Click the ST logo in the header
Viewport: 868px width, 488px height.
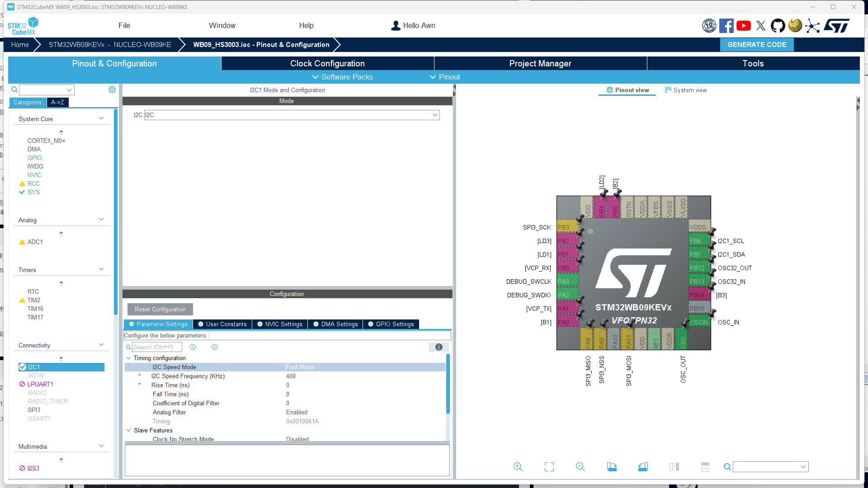[836, 26]
